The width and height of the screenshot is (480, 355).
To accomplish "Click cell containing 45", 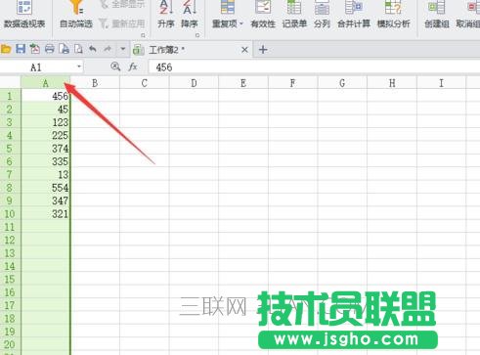I will point(46,109).
